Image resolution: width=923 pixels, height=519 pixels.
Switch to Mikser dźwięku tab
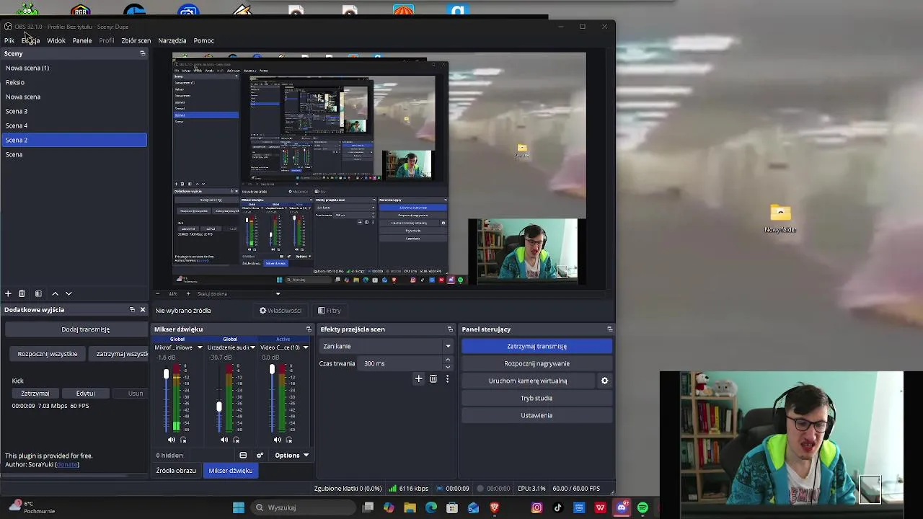231,470
